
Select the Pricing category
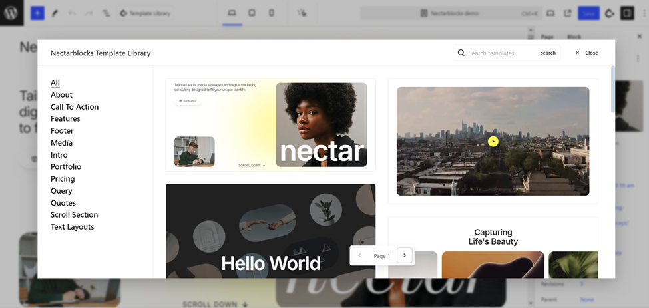click(x=63, y=178)
